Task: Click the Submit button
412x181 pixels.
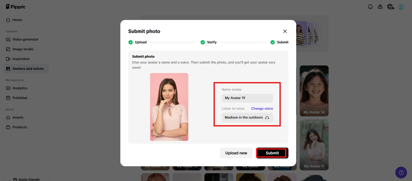Action: pyautogui.click(x=272, y=153)
